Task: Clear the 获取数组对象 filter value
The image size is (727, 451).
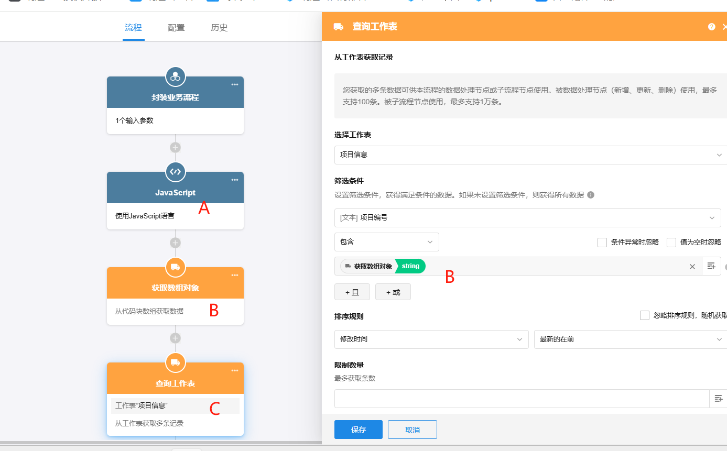Action: (x=692, y=267)
